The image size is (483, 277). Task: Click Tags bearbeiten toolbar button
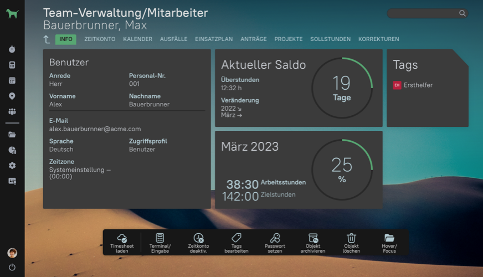point(237,243)
